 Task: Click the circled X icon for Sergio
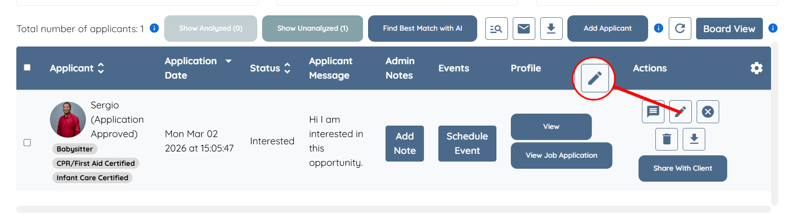708,112
